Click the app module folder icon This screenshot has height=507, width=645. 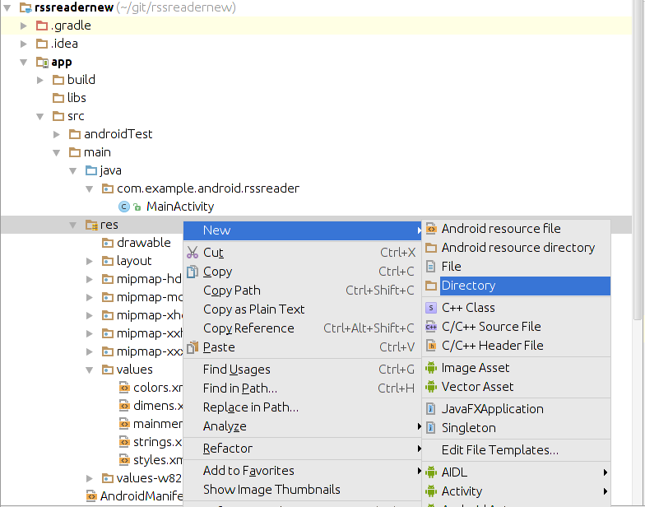coord(42,63)
